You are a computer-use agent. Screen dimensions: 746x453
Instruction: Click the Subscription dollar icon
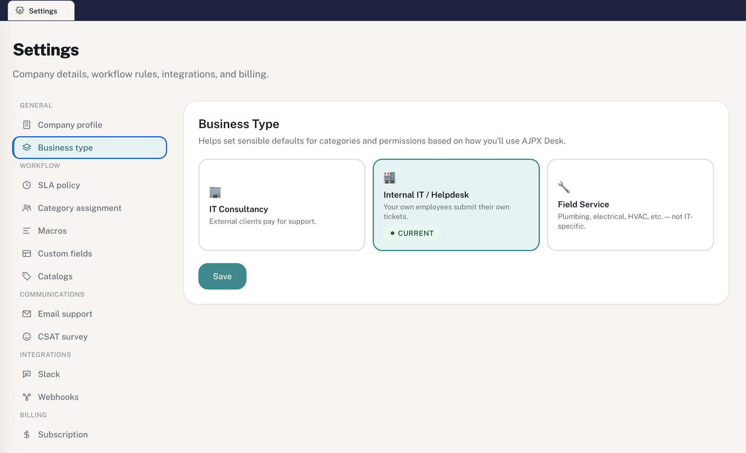coord(27,435)
